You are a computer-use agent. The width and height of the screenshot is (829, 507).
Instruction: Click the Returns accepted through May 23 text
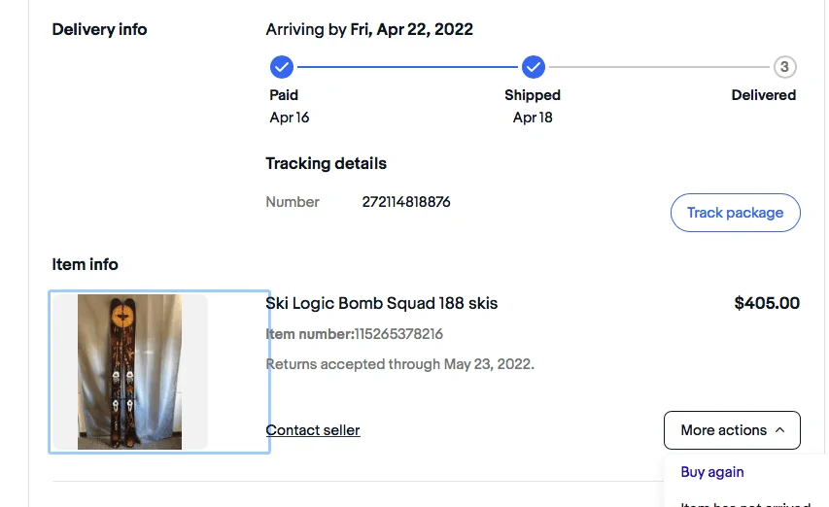[x=400, y=364]
